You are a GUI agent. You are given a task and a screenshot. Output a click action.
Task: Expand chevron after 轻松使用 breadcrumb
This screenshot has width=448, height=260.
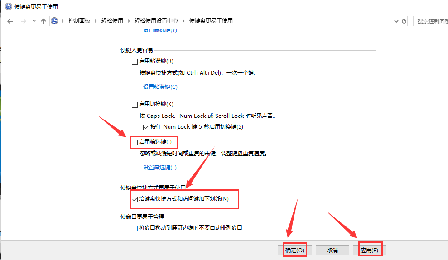(x=129, y=21)
